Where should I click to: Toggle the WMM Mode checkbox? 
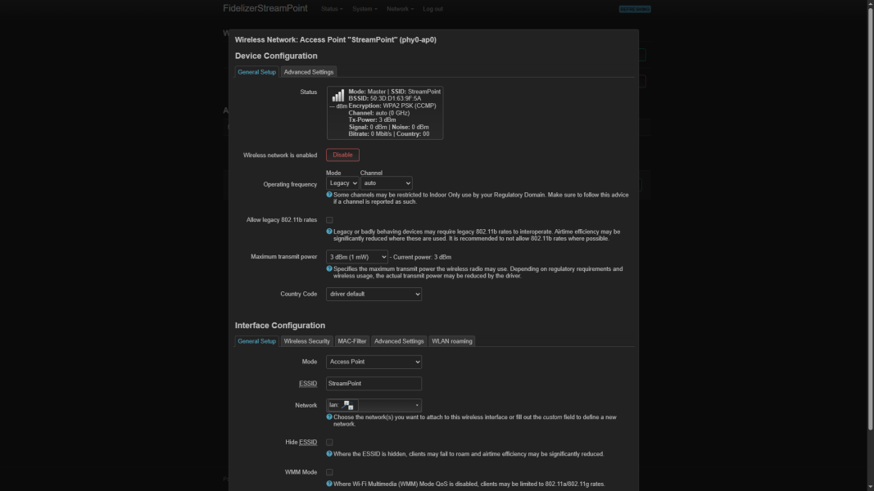tap(329, 472)
